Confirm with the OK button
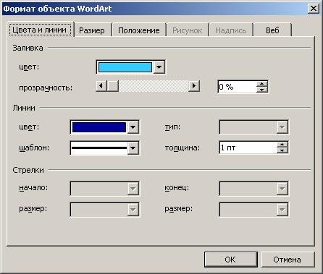Viewport: 323px width, 274px height. point(231,260)
